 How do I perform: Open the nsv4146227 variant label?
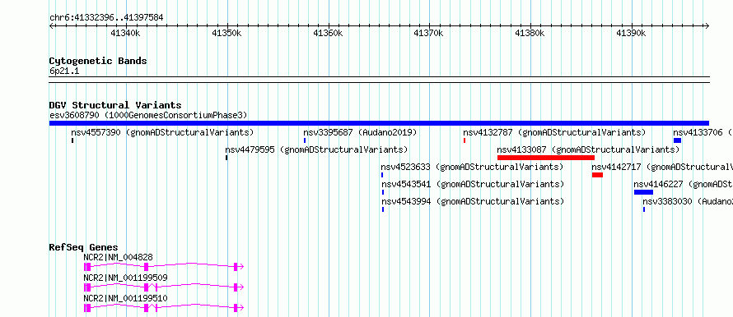point(683,184)
